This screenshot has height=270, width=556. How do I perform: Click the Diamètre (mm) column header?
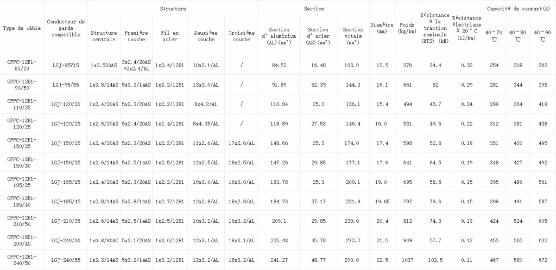tap(382, 28)
